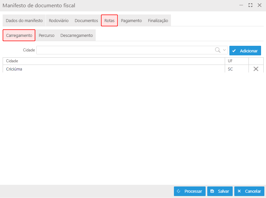Maximize the manifesto dialog window
Viewport: 266px width, 198px height.
tap(250, 5)
